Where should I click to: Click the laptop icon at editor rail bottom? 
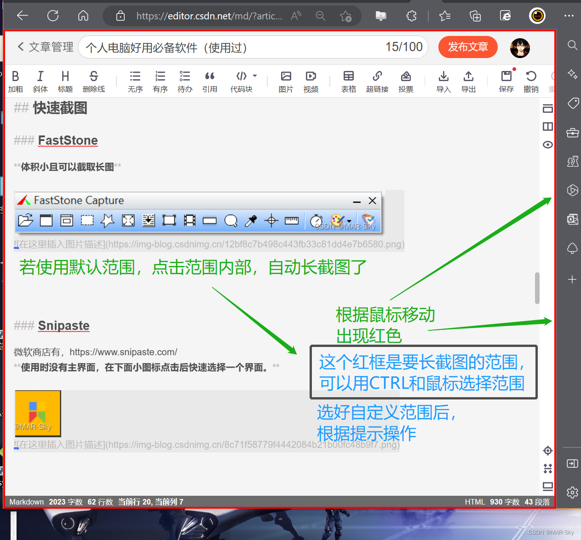click(x=547, y=486)
